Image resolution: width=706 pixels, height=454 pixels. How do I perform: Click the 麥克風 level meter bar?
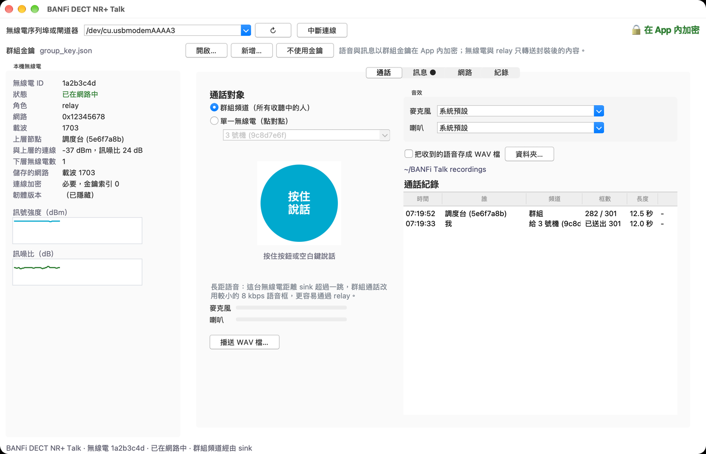pos(291,307)
